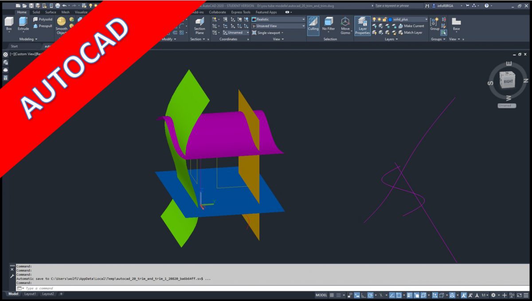
Task: Click the Polysolid tool icon
Action: [x=35, y=19]
